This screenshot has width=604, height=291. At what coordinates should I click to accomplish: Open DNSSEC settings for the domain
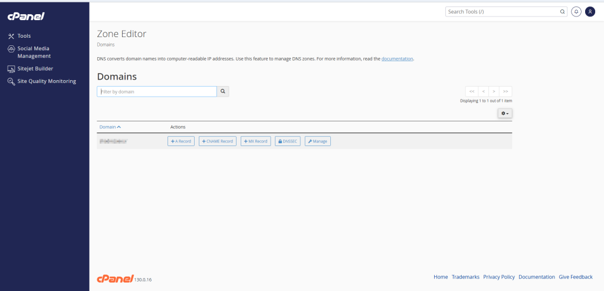coord(288,141)
